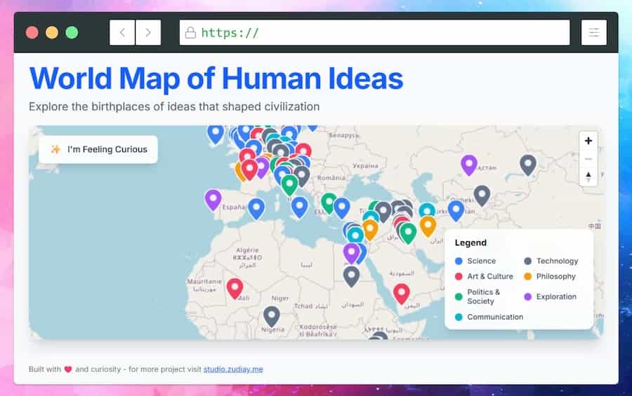
Task: Select purple pin near España west coast
Action: 213,200
